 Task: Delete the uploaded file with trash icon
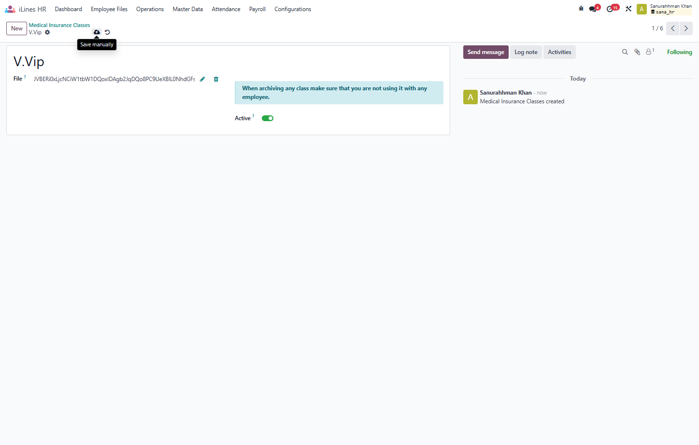click(x=216, y=79)
